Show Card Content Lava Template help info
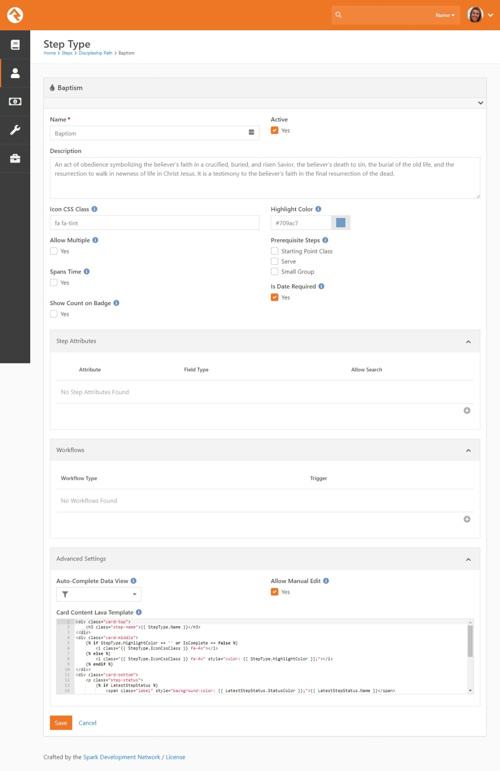Screen dimensions: 500x771 [139, 612]
